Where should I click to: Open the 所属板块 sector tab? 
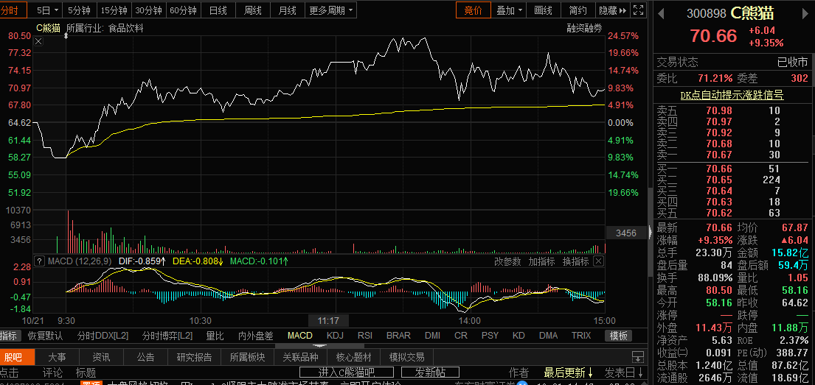coord(247,357)
